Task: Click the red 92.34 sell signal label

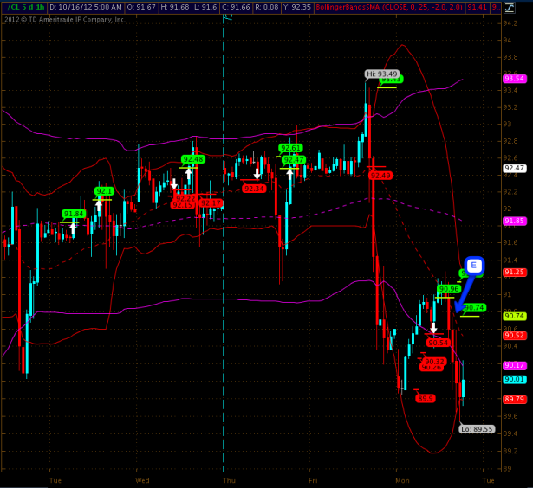Action: click(x=254, y=188)
